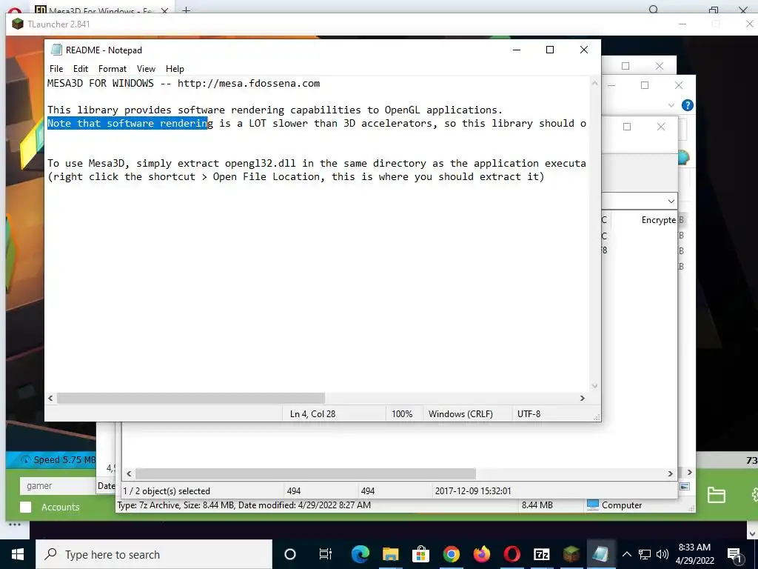Image resolution: width=758 pixels, height=569 pixels.
Task: Expand the Explorer ribbon chevron beside help
Action: tap(671, 105)
